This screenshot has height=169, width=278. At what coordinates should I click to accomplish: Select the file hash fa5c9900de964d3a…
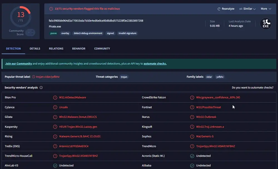point(96,21)
